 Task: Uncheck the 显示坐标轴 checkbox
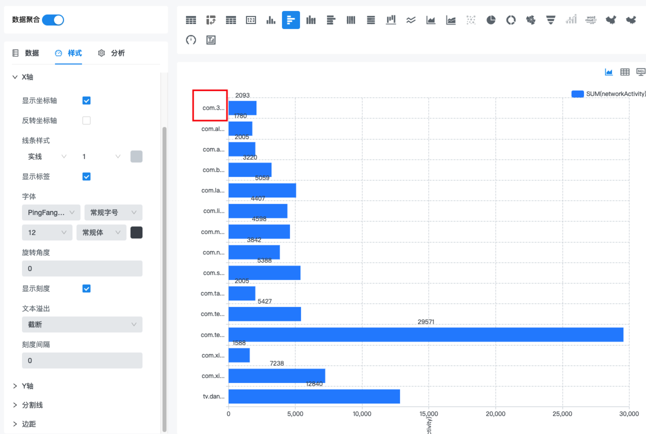(x=86, y=100)
